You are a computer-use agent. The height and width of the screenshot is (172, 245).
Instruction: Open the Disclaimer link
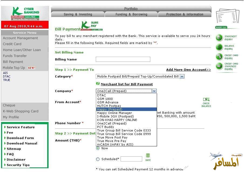[x=16, y=160]
